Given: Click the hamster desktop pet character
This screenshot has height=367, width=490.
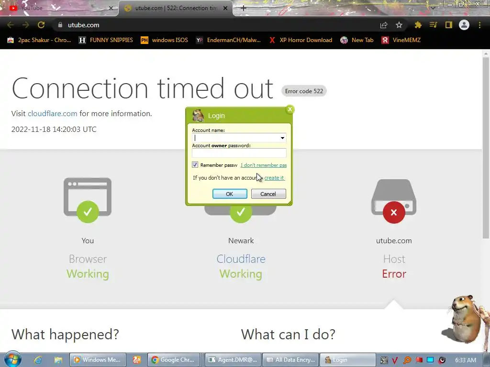Looking at the screenshot, I should point(466,319).
